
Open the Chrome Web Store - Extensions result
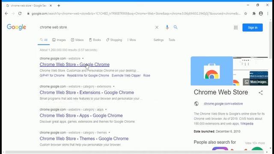(86, 92)
